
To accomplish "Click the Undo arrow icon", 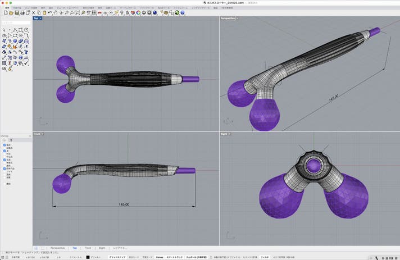I will pos(51,12).
